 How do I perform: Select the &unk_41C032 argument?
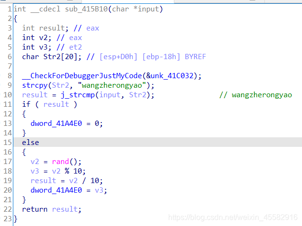coord(170,76)
